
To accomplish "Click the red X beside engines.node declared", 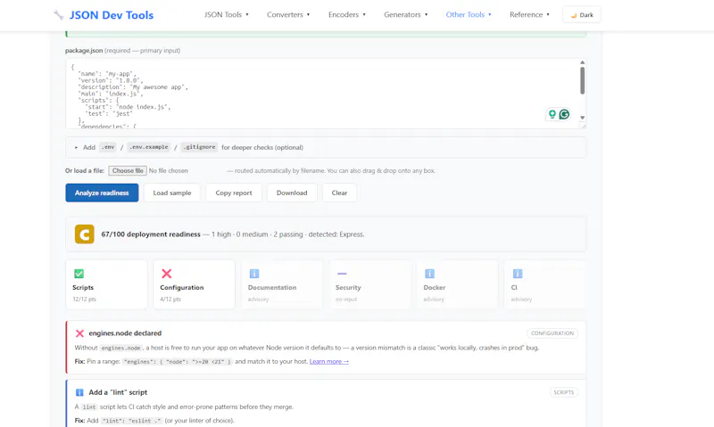I will 79,333.
